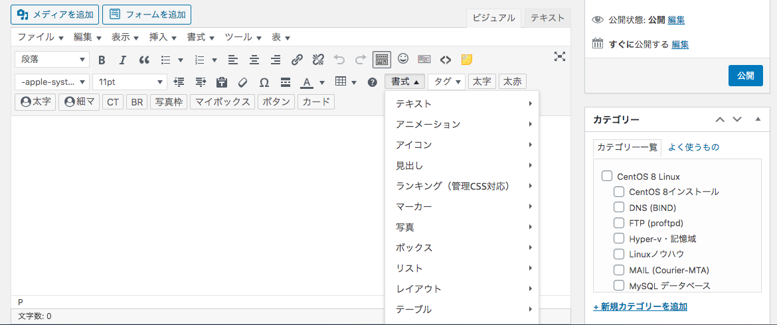Insert a bulleted list
777x325 pixels.
point(166,60)
